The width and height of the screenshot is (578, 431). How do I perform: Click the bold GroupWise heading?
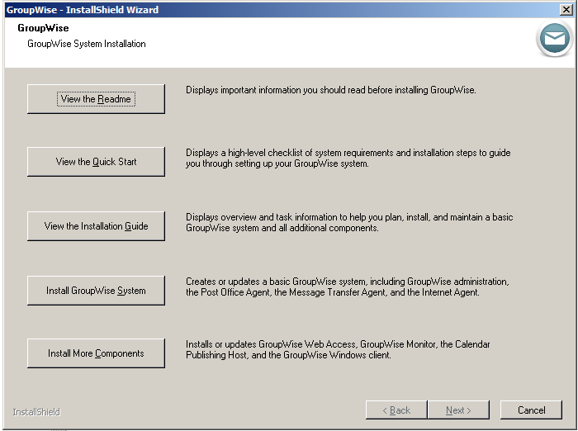(43, 28)
